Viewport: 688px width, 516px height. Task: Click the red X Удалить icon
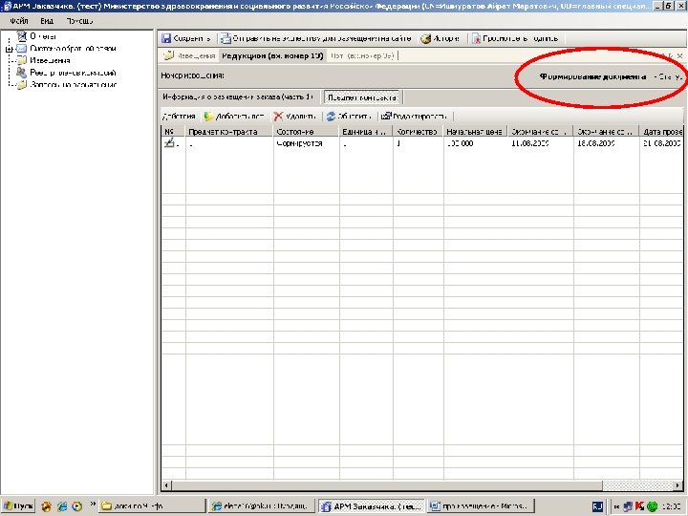[278, 117]
